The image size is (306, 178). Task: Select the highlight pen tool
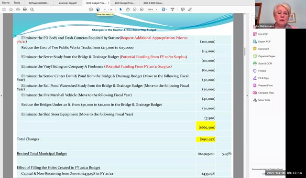[x=190, y=10]
